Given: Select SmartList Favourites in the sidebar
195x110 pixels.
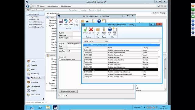Looking at the screenshot, I should coord(35,24).
